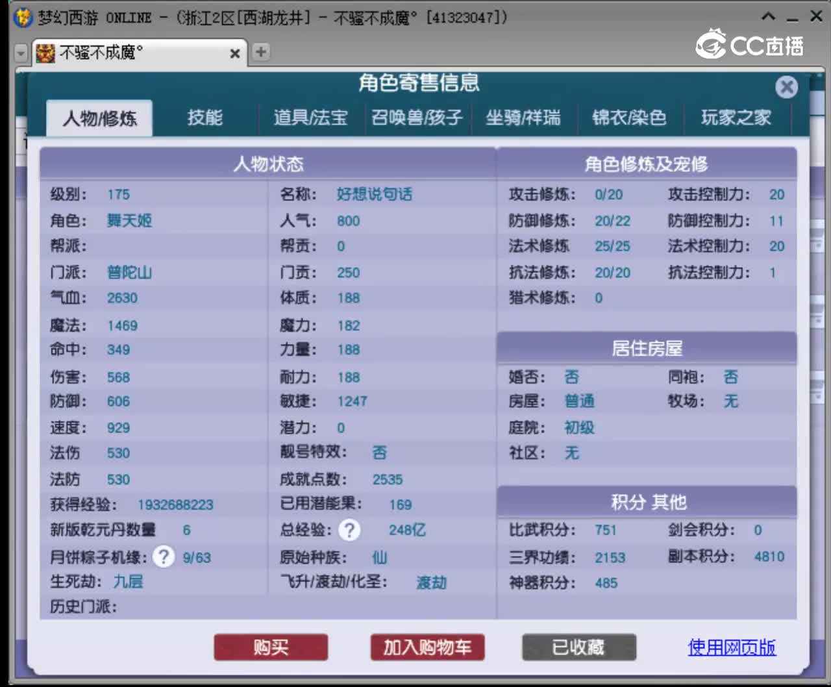Click the 防御修炼 value 20/22
831x687 pixels.
click(x=613, y=221)
